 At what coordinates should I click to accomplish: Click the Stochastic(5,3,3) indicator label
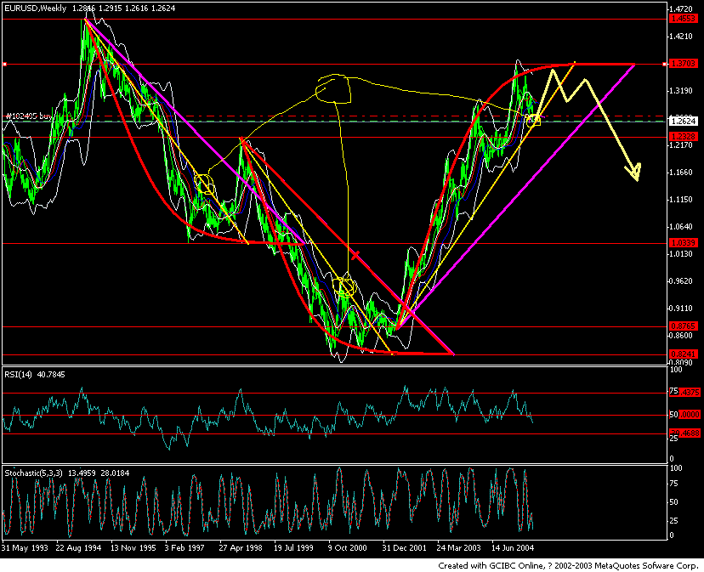click(x=66, y=473)
